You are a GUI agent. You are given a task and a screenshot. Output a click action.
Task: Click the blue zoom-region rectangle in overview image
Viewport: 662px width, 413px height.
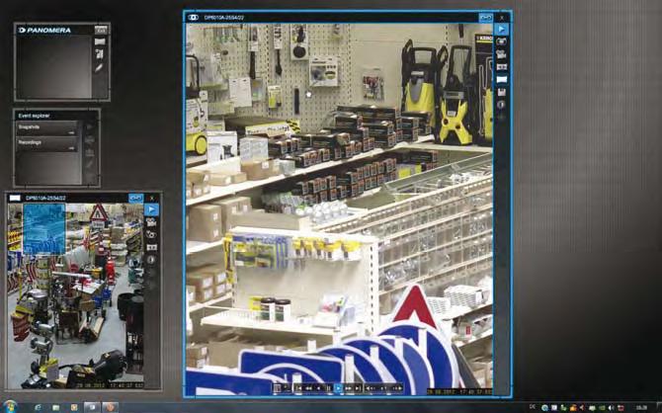point(43,229)
